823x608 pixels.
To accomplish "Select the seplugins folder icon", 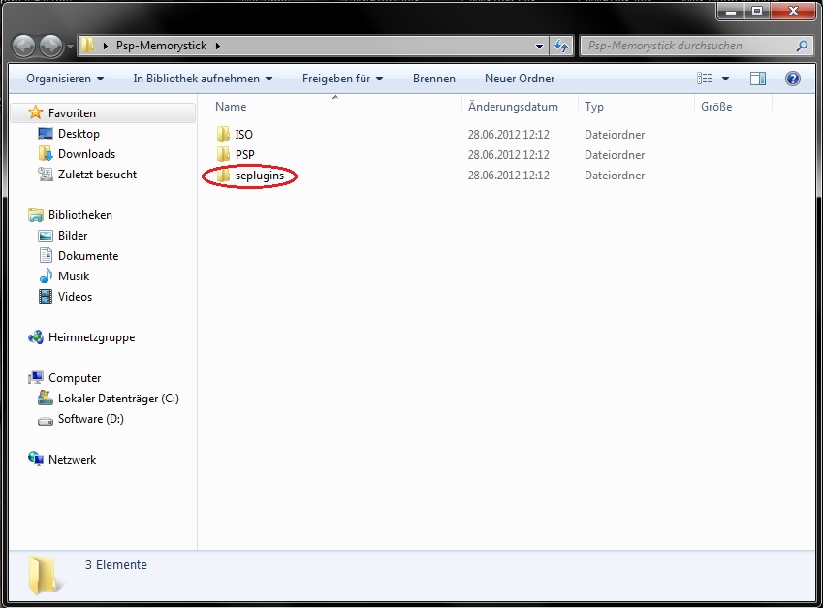I will tap(223, 175).
